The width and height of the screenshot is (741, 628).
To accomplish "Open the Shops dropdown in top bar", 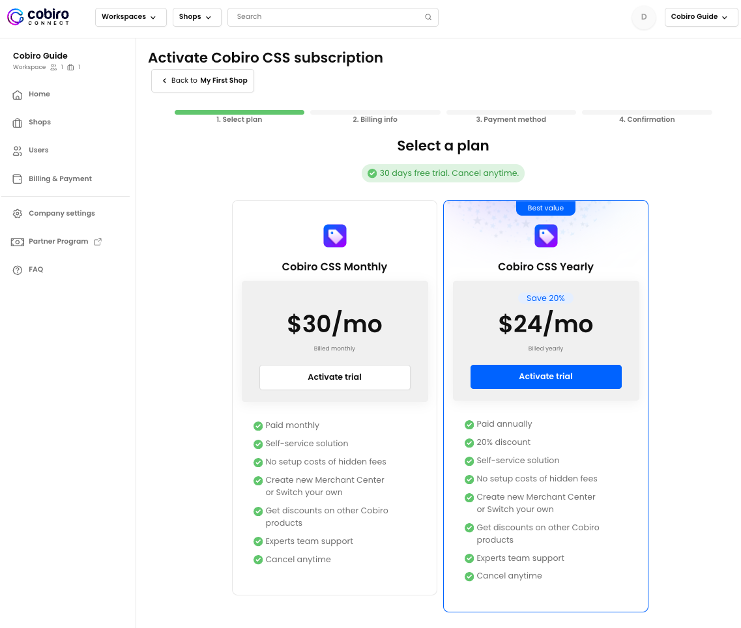I will (197, 17).
